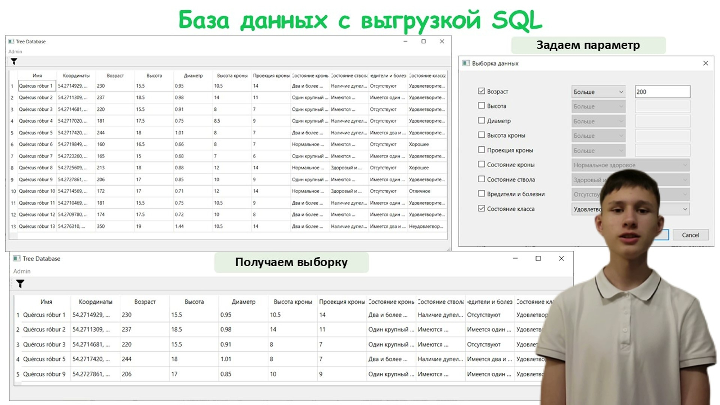720x405 pixels.
Task: Check the Проекция кроны checkbox
Action: tap(481, 149)
